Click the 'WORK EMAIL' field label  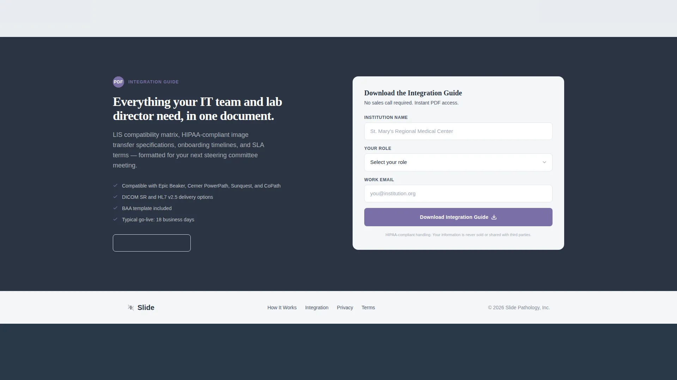click(x=379, y=180)
